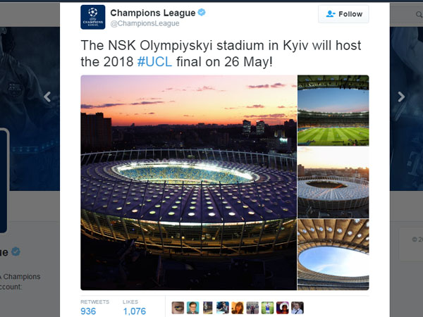Image resolution: width=423 pixels, height=317 pixels.
Task: Open the large sunset stadium photo
Action: pos(188,182)
